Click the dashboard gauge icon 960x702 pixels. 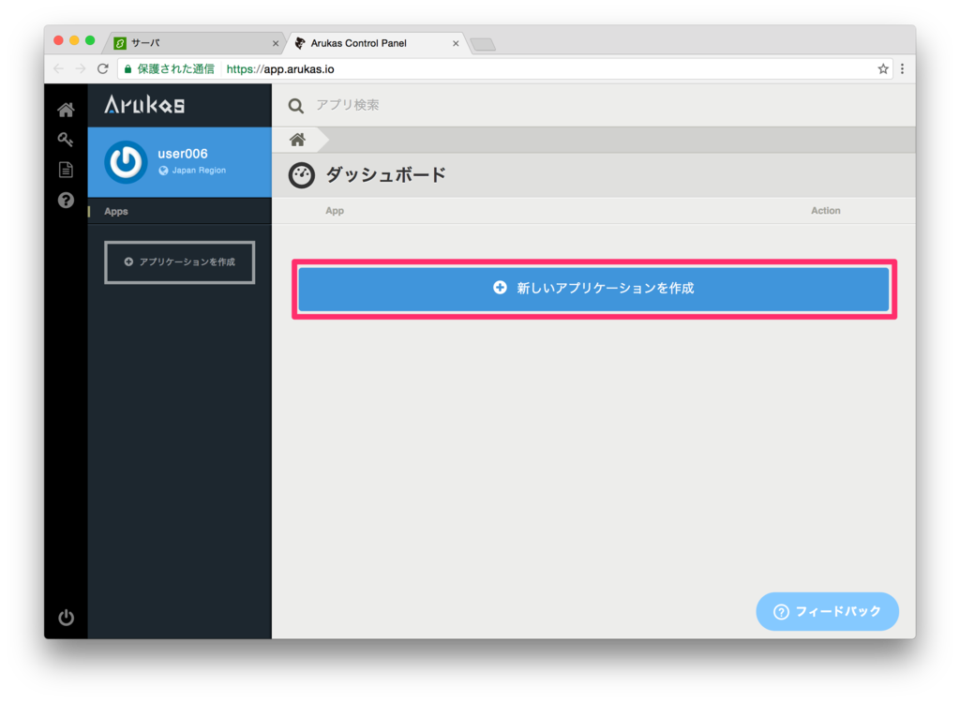pos(301,175)
